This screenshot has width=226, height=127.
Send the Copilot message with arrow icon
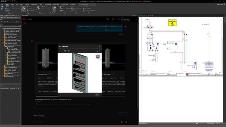click(126, 122)
